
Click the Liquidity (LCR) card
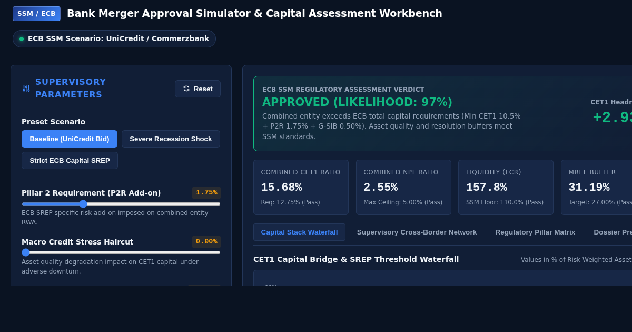point(506,187)
